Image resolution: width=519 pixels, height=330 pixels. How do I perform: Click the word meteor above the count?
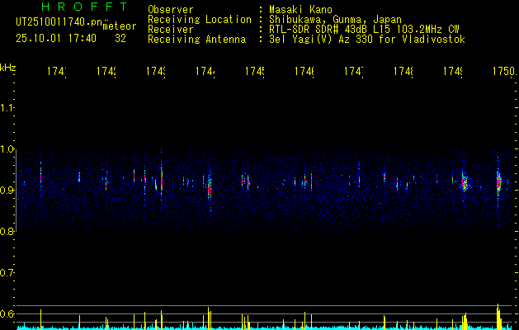click(x=120, y=26)
